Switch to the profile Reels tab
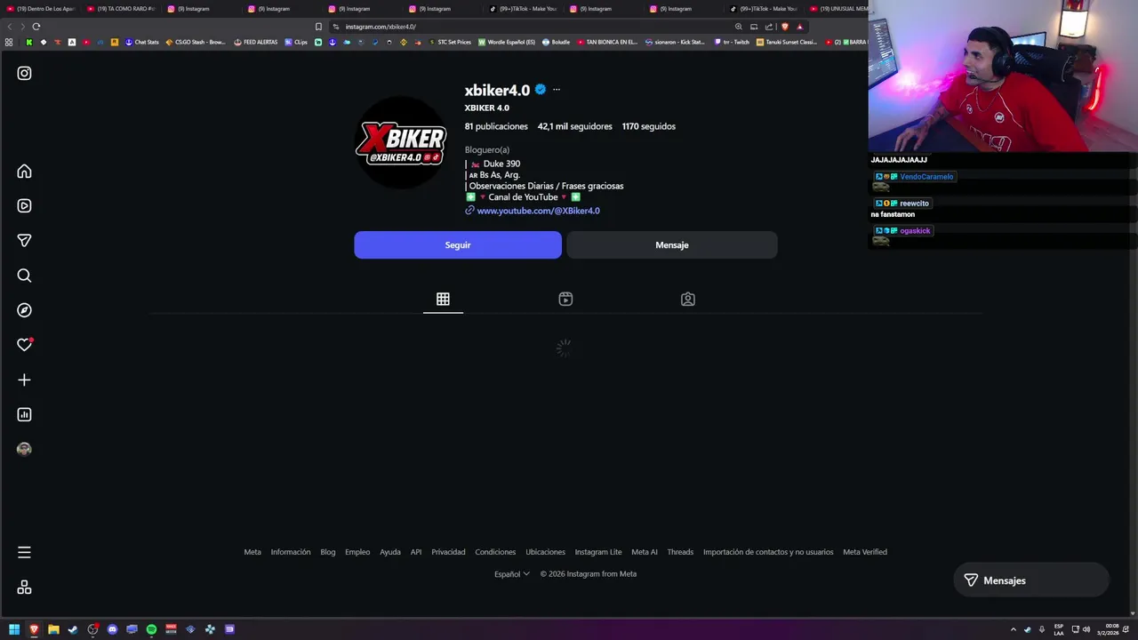 tap(565, 300)
